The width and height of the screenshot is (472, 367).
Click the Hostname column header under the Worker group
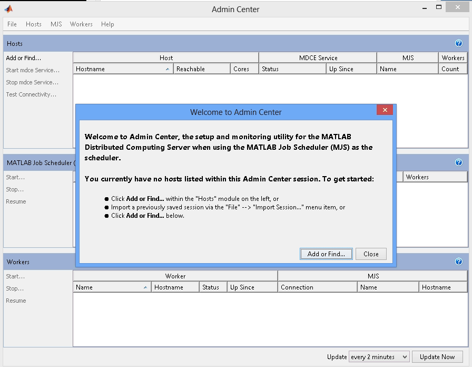point(175,287)
